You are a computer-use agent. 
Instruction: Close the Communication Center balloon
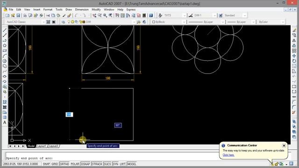(284, 146)
